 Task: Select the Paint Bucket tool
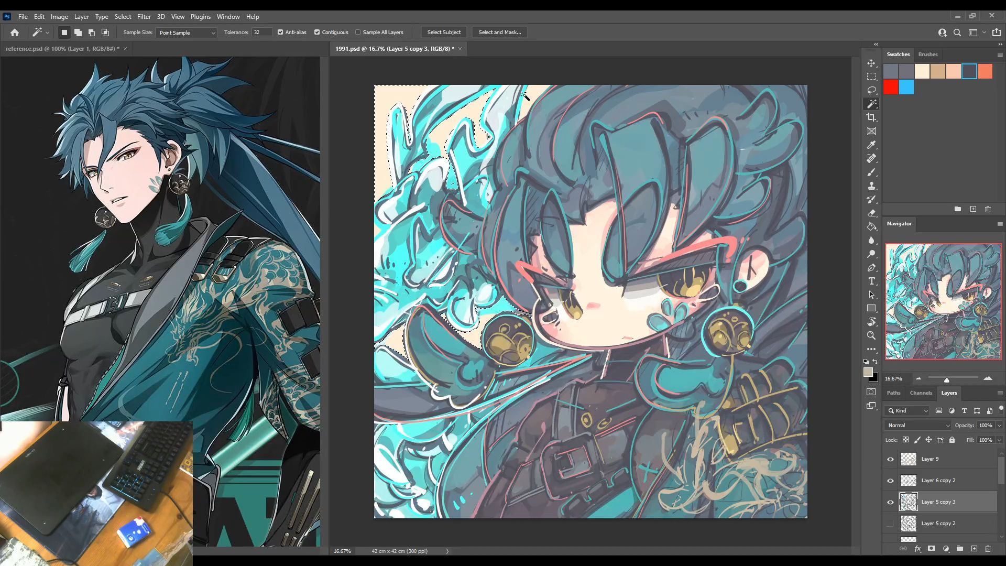(x=871, y=226)
